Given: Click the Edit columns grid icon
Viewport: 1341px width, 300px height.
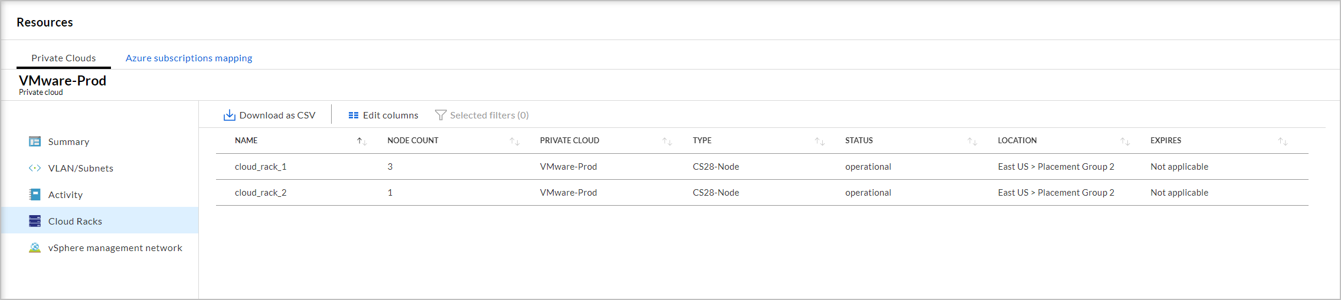Looking at the screenshot, I should (354, 116).
